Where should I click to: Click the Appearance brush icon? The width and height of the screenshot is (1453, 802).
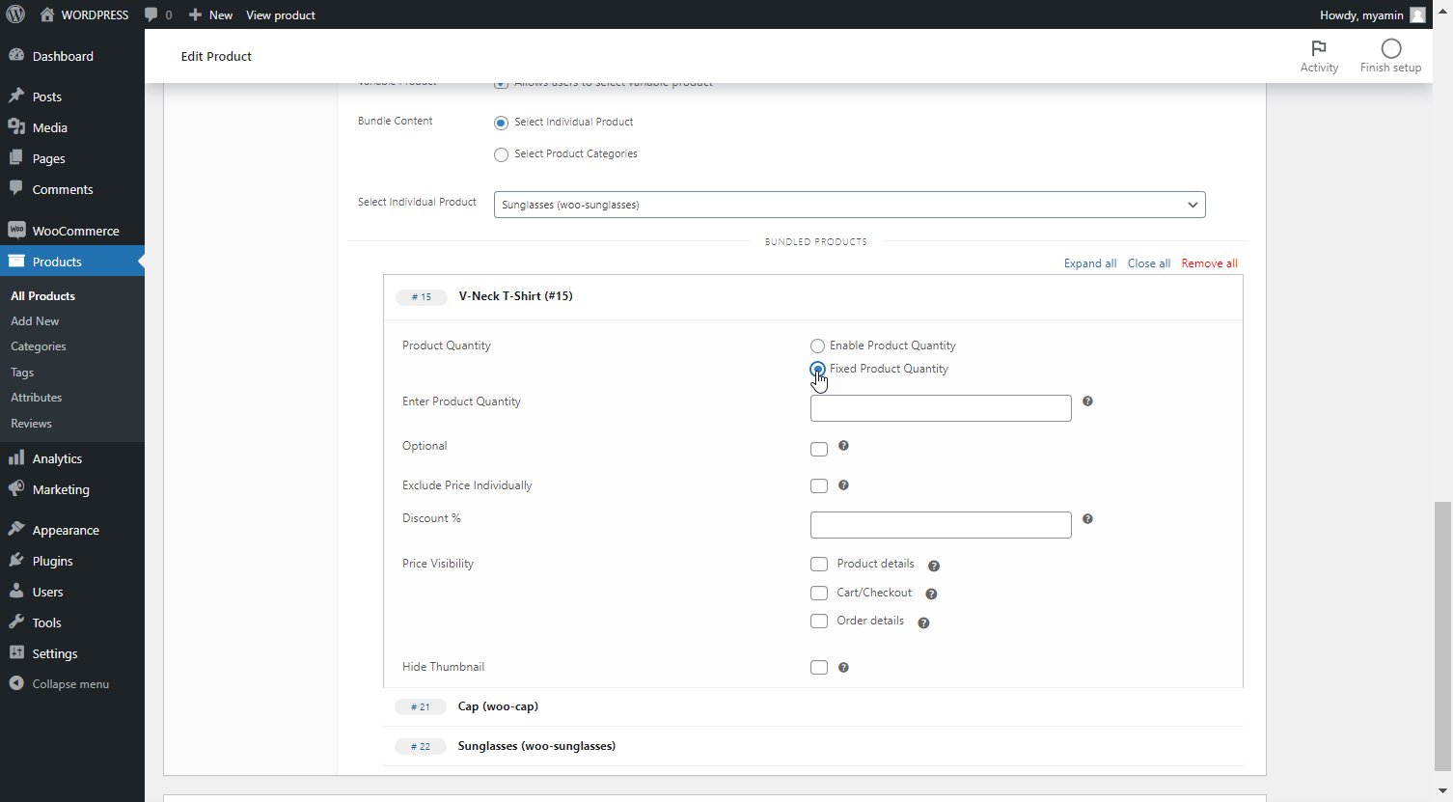click(16, 529)
